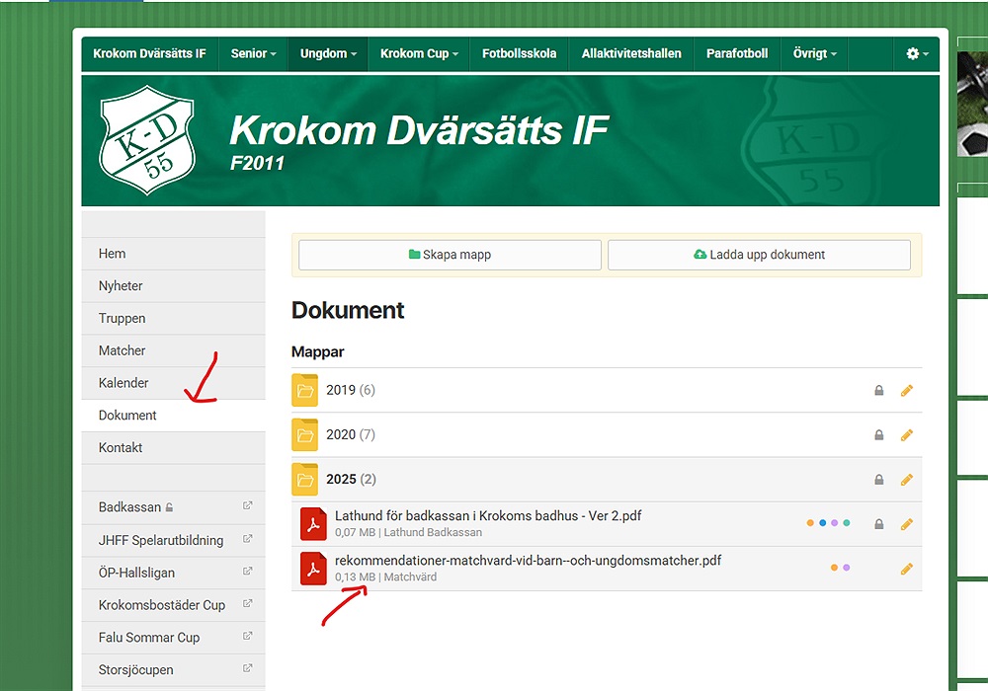Edit the Lathund för badkassan PDF entry
The height and width of the screenshot is (691, 988).
click(x=907, y=524)
